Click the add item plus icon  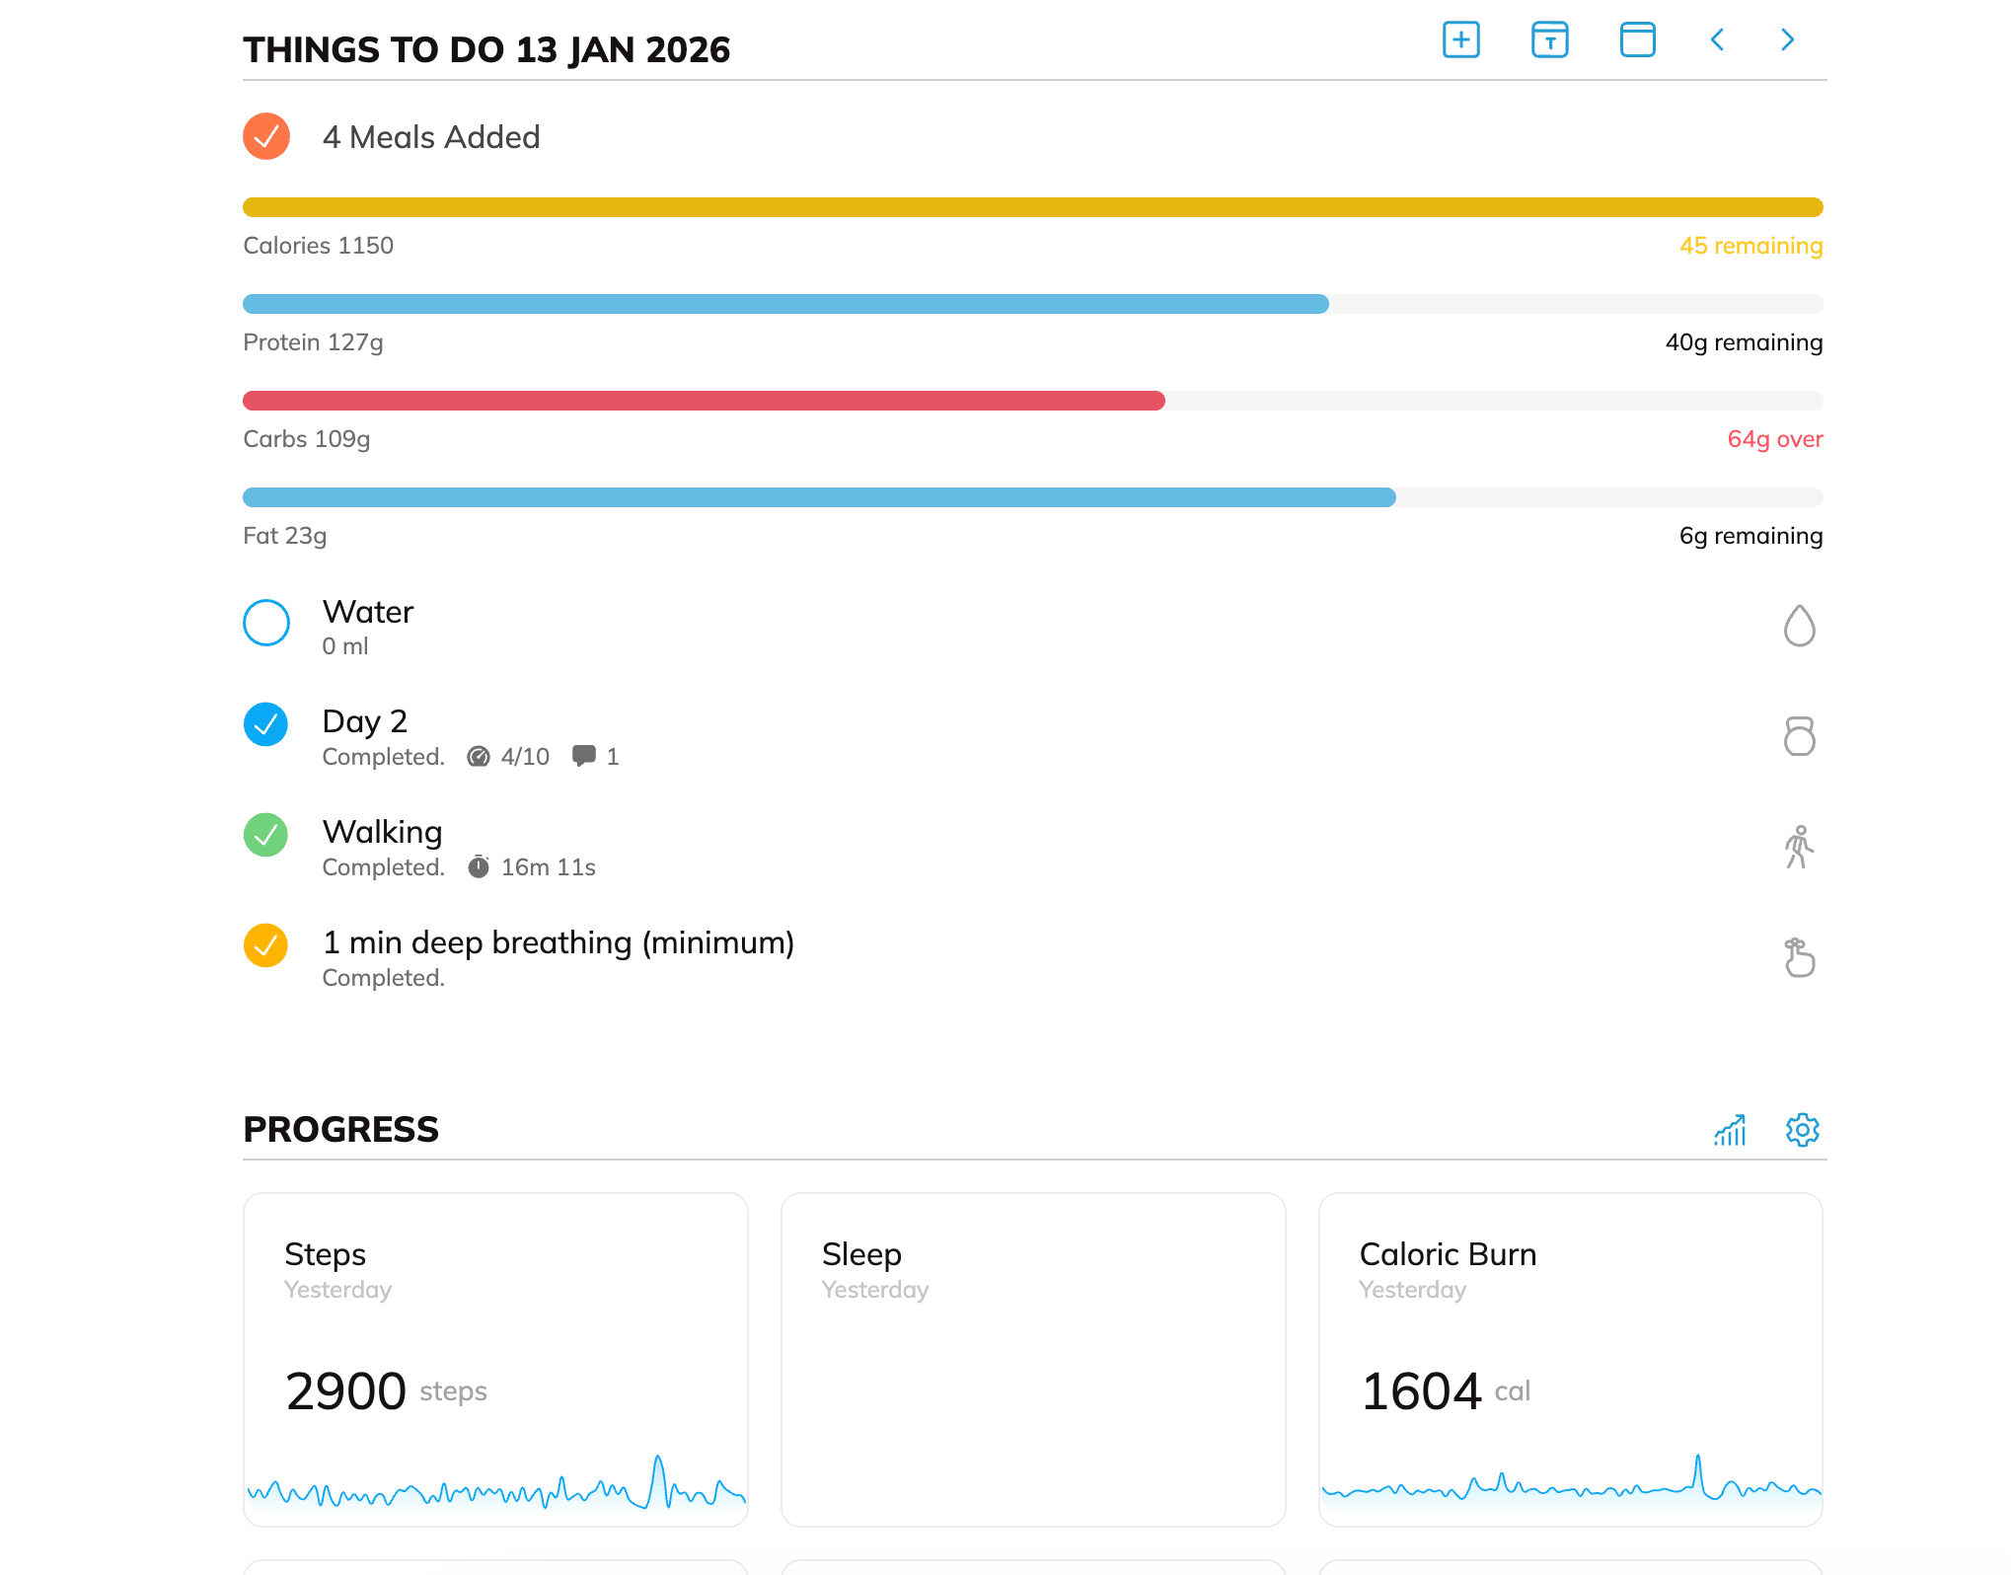click(x=1460, y=40)
